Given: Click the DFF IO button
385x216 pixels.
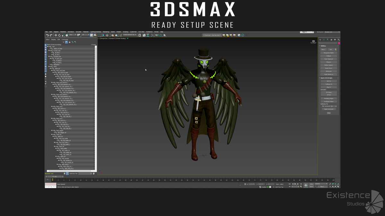Looking at the screenshot, I should pos(329,81).
